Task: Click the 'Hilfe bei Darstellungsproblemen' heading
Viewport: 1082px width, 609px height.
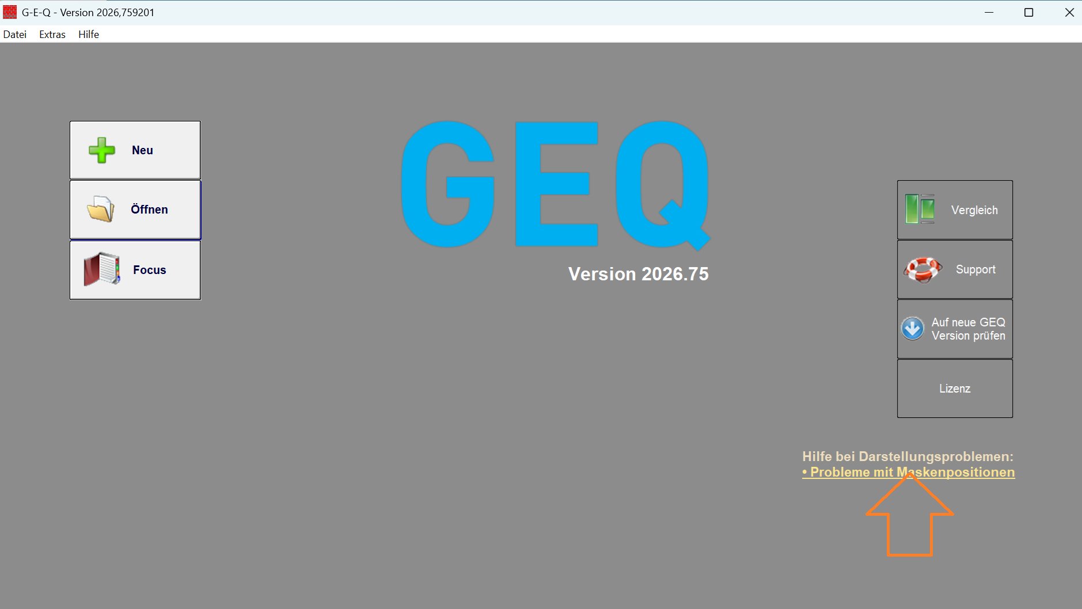Action: click(908, 456)
